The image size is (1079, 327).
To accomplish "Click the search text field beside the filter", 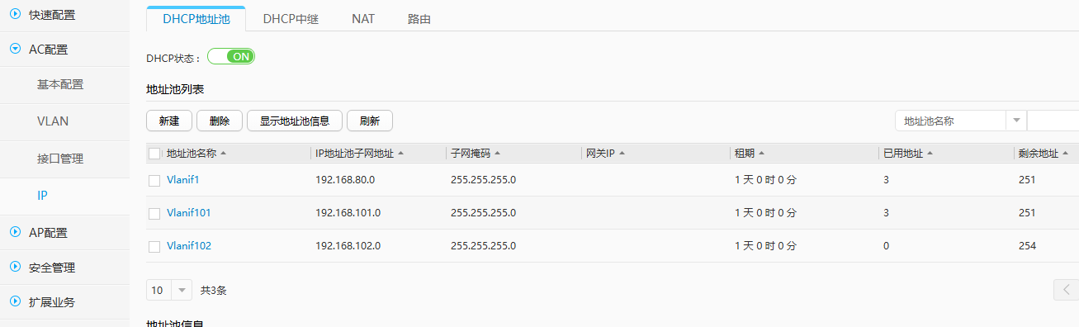I will point(1053,121).
